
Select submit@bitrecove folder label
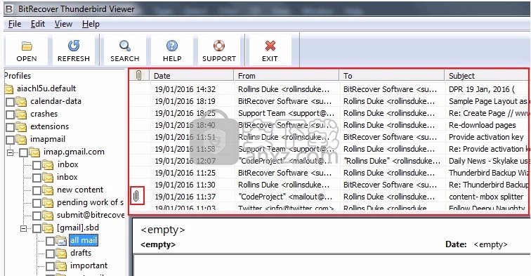91,215
